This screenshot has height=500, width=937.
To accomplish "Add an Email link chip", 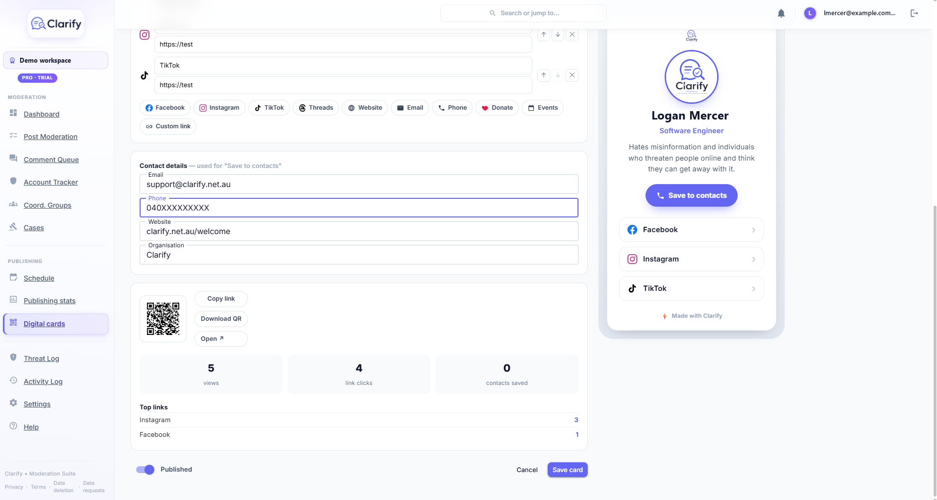I will coord(410,108).
